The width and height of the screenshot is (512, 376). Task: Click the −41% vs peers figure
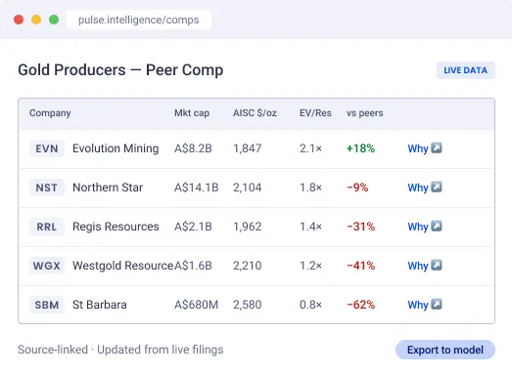coord(361,266)
